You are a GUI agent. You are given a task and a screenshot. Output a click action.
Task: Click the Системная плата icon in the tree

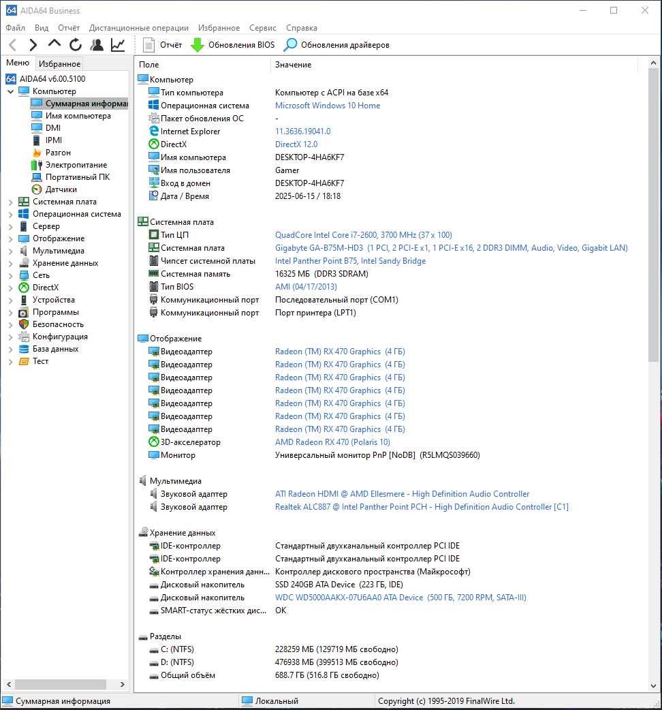24,202
